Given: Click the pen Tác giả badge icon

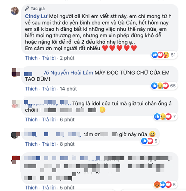Looking at the screenshot, I should (27, 9).
